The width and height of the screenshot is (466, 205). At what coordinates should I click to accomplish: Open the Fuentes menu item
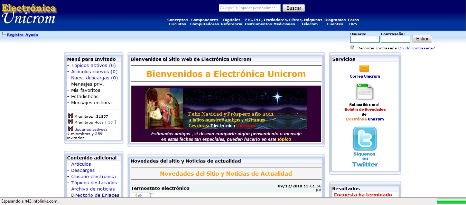(x=335, y=24)
